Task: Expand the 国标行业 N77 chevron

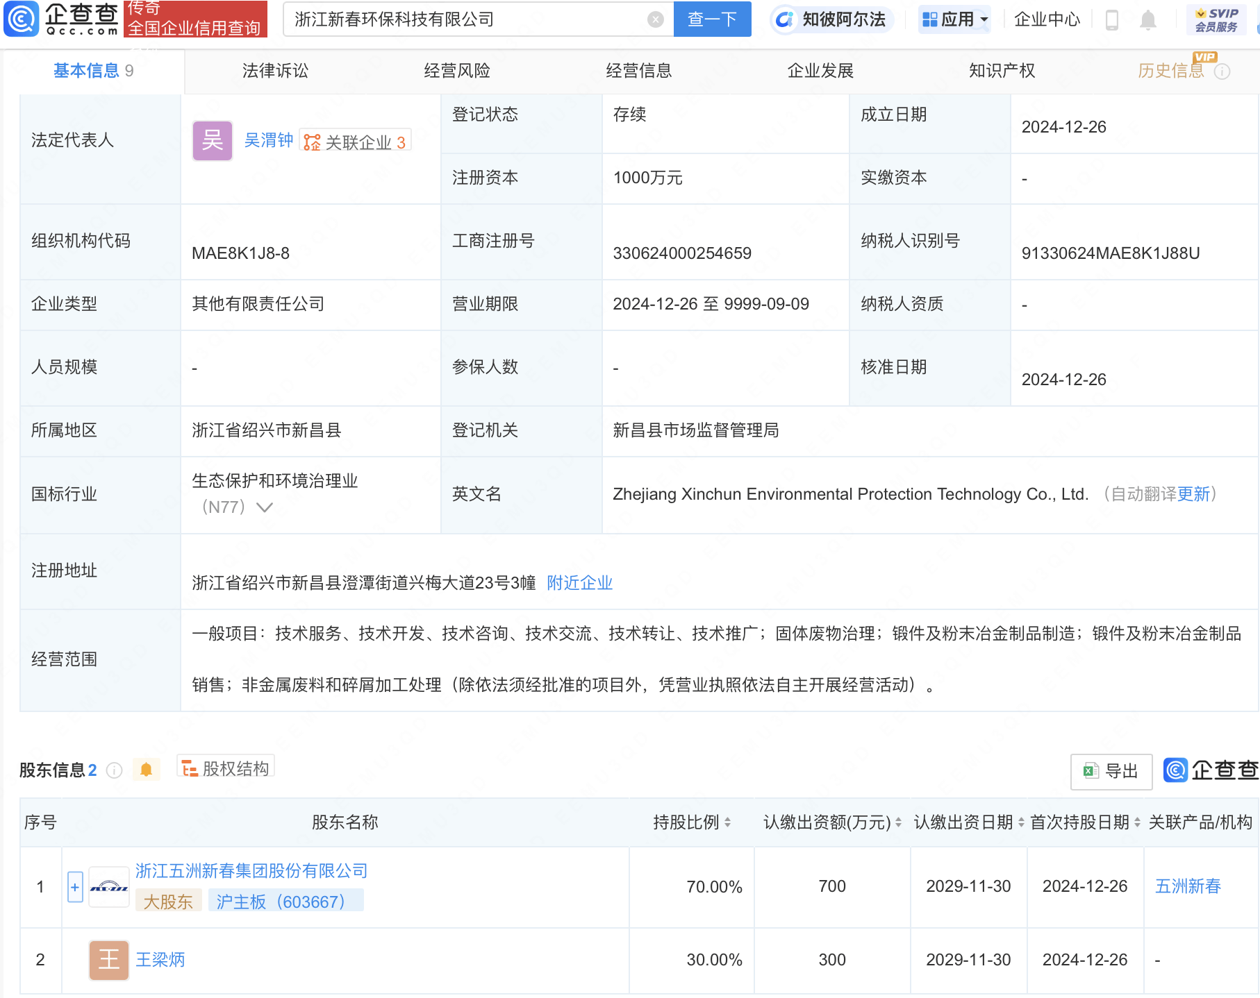Action: tap(264, 507)
